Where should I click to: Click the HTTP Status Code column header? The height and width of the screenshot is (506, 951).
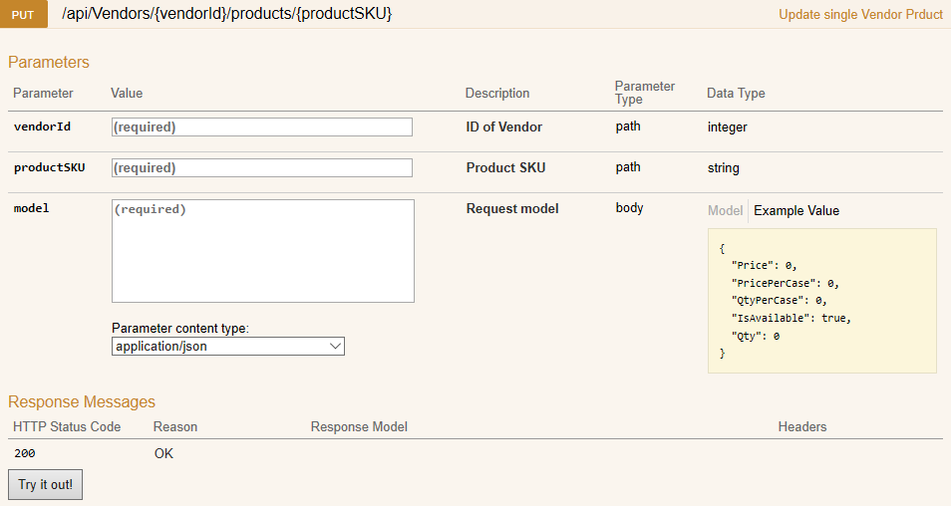(x=67, y=426)
